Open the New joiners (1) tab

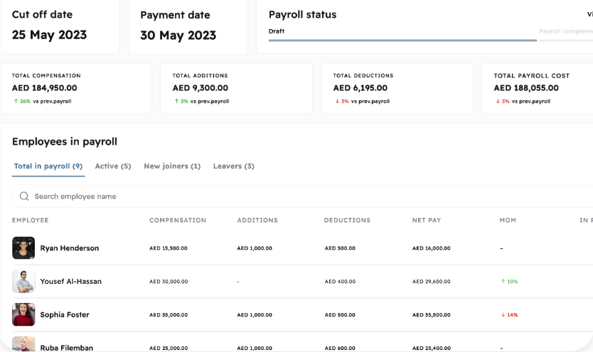[172, 166]
